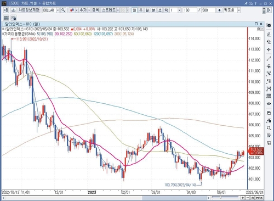Viewport: 274px width, 201px height.
Task: Toggle the eye visibility icon in sidebar
Action: coord(269,104)
